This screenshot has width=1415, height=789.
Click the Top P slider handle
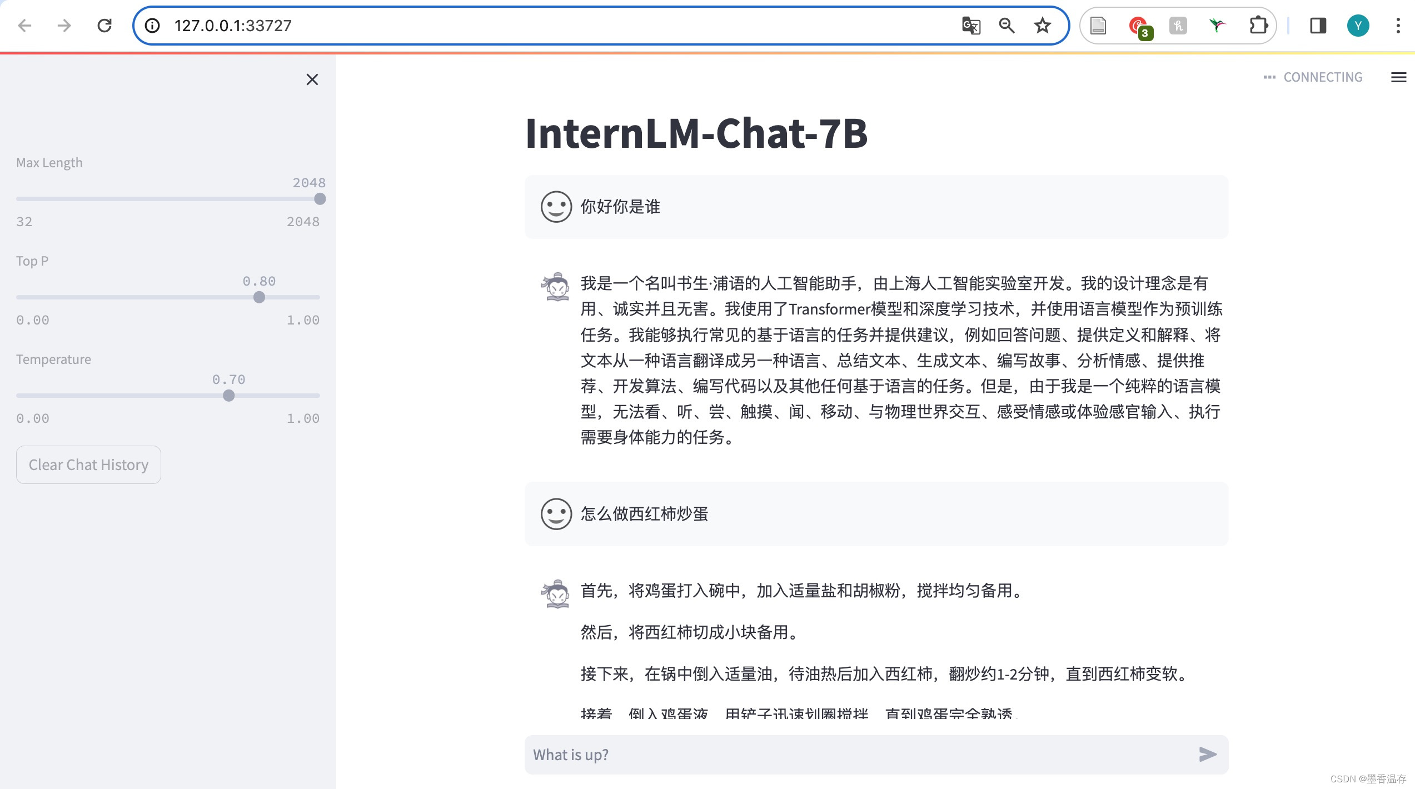pyautogui.click(x=259, y=297)
